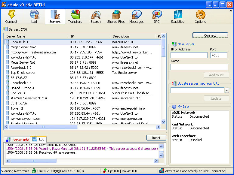Screen dimensions: 234x175
Task: Click the server list vertical scrollbar thumb
Action: click(x=163, y=47)
